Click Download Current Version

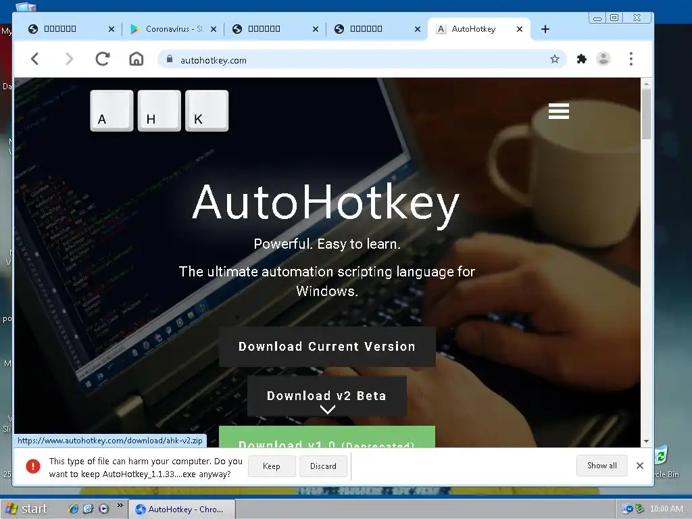click(x=327, y=347)
